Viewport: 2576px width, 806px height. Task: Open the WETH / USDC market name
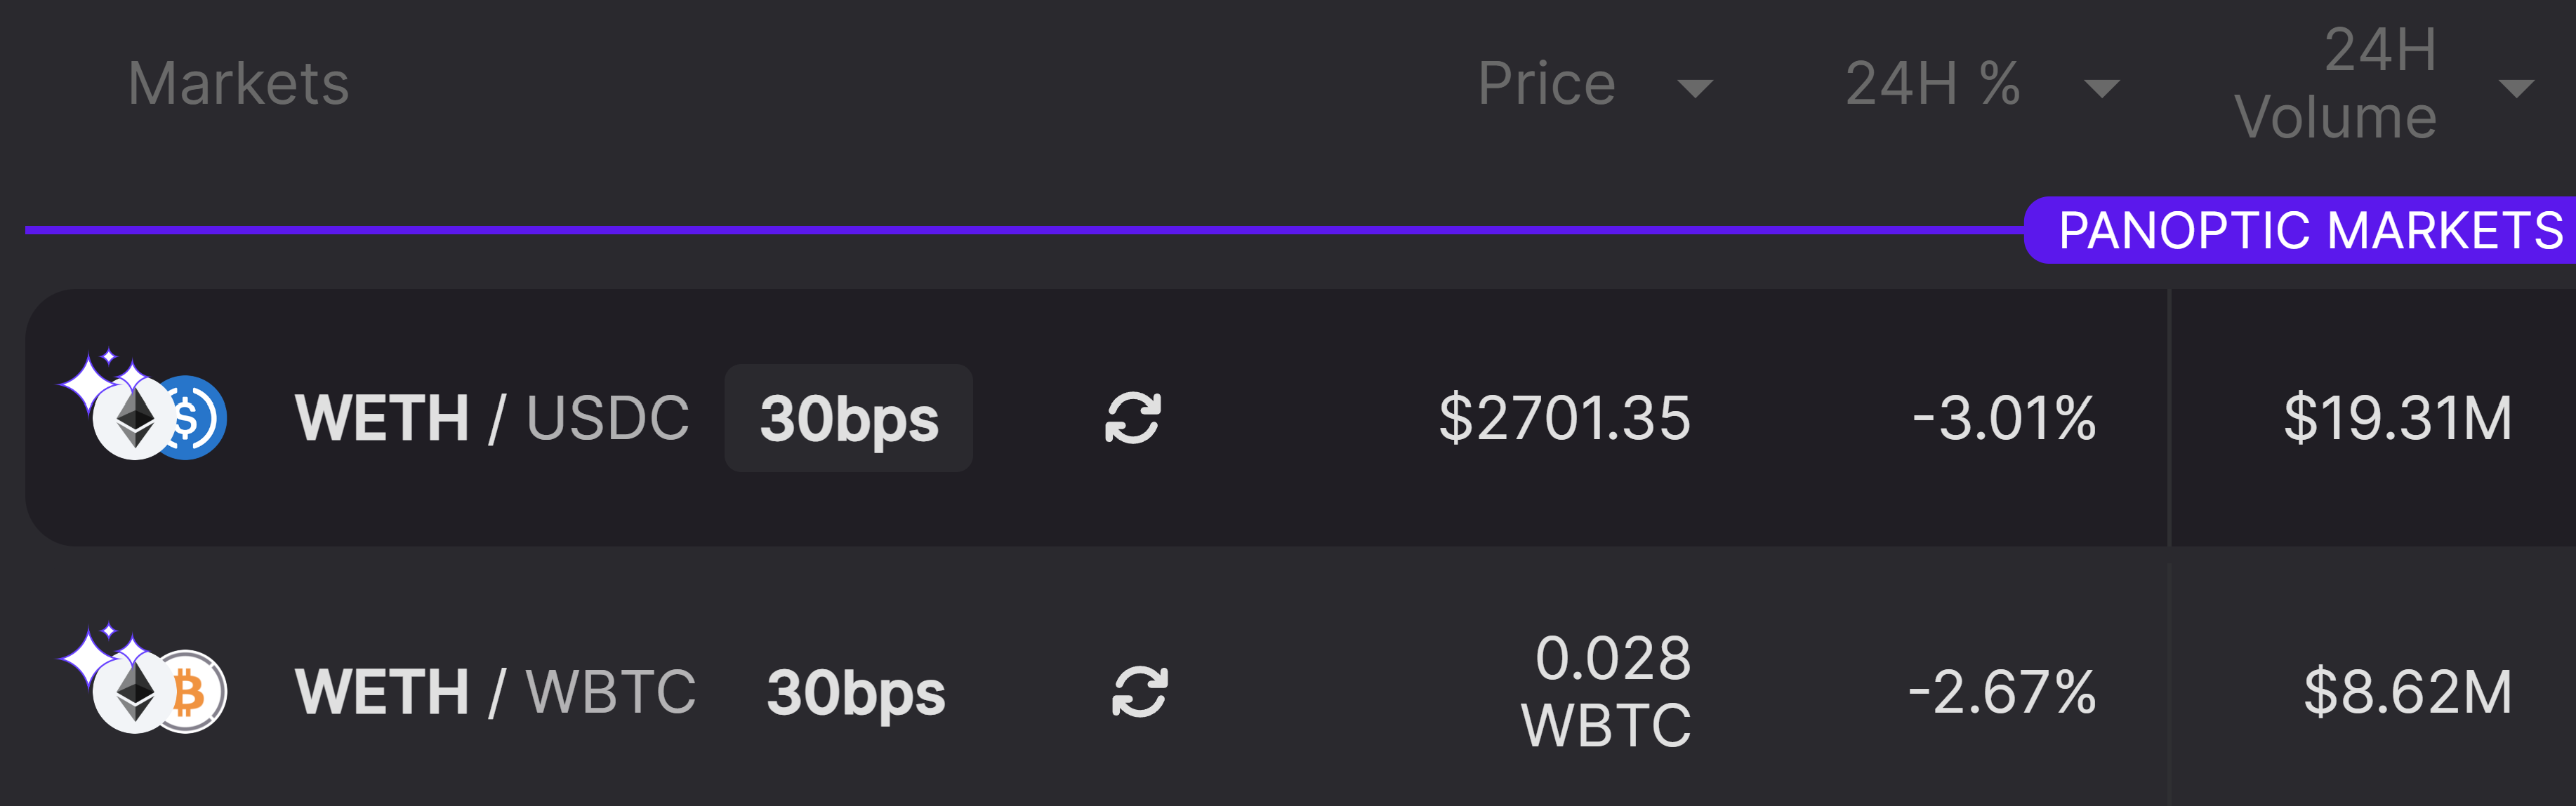492,417
